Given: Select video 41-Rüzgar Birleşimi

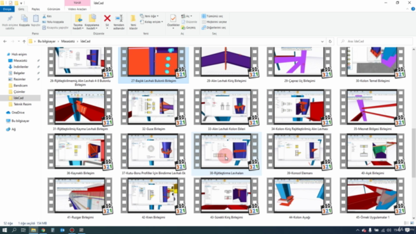Looking at the screenshot, I should coord(80,198).
